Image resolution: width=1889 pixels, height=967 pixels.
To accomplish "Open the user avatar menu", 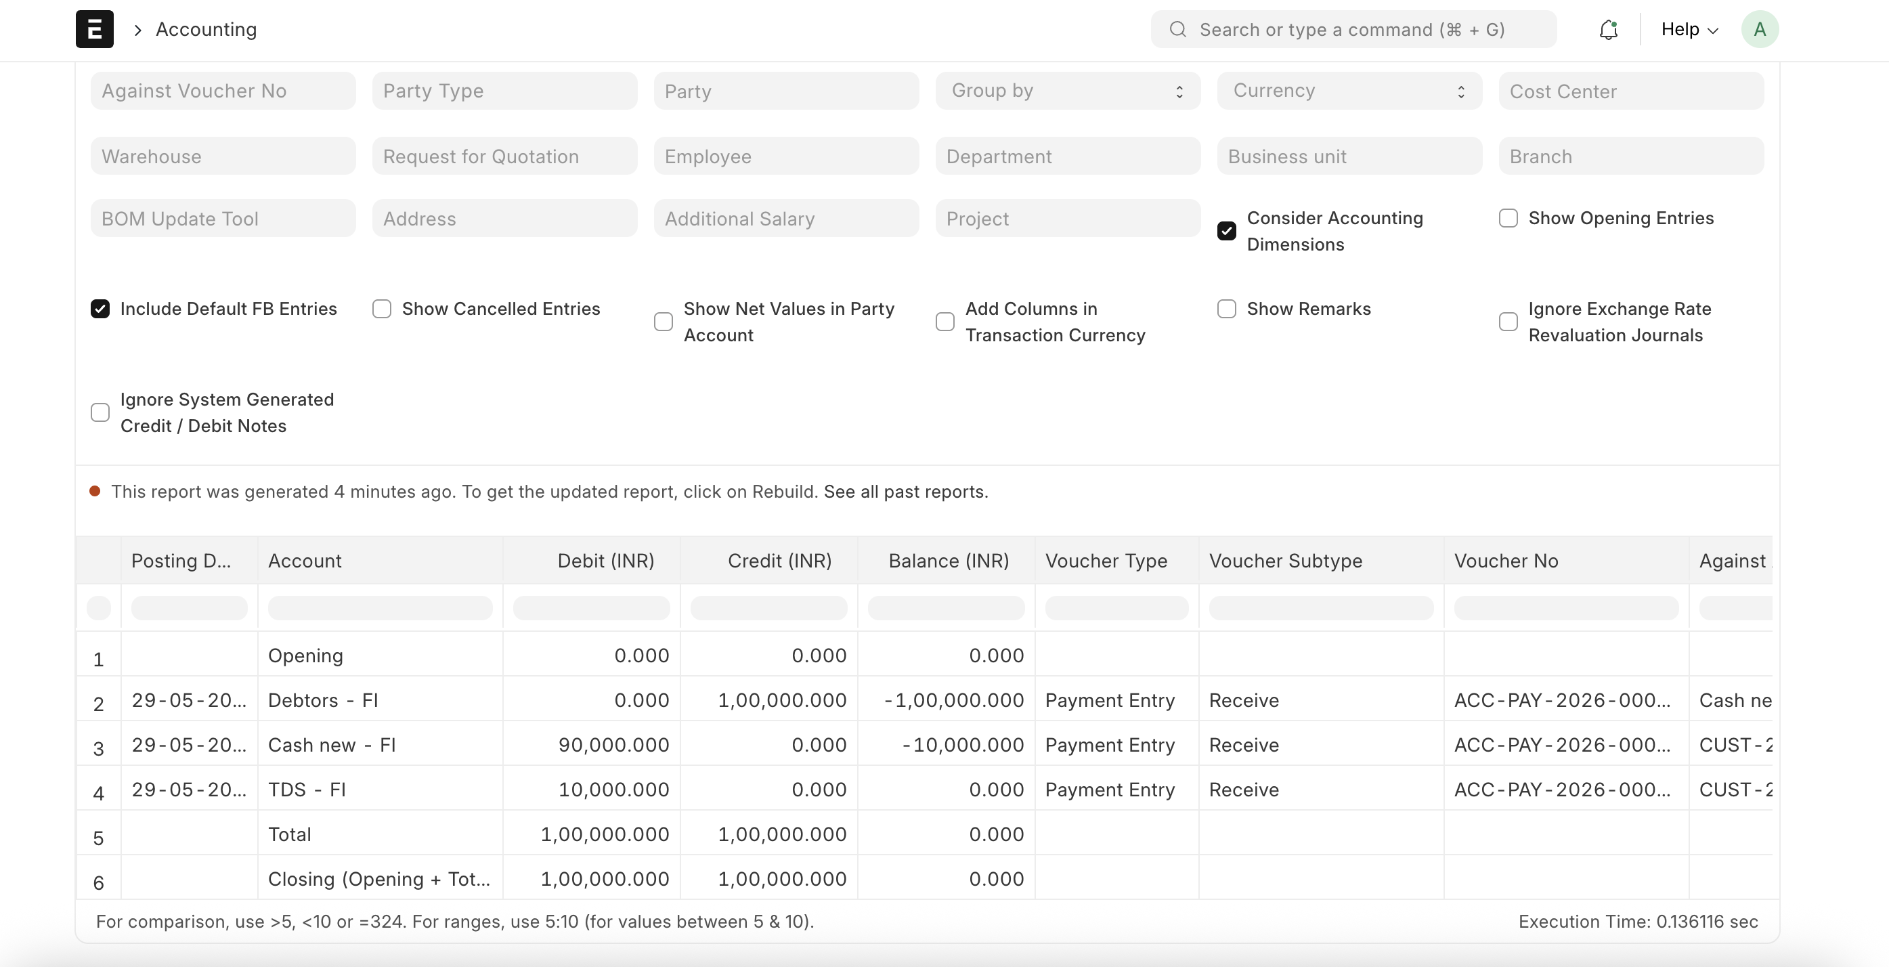I will (x=1759, y=29).
